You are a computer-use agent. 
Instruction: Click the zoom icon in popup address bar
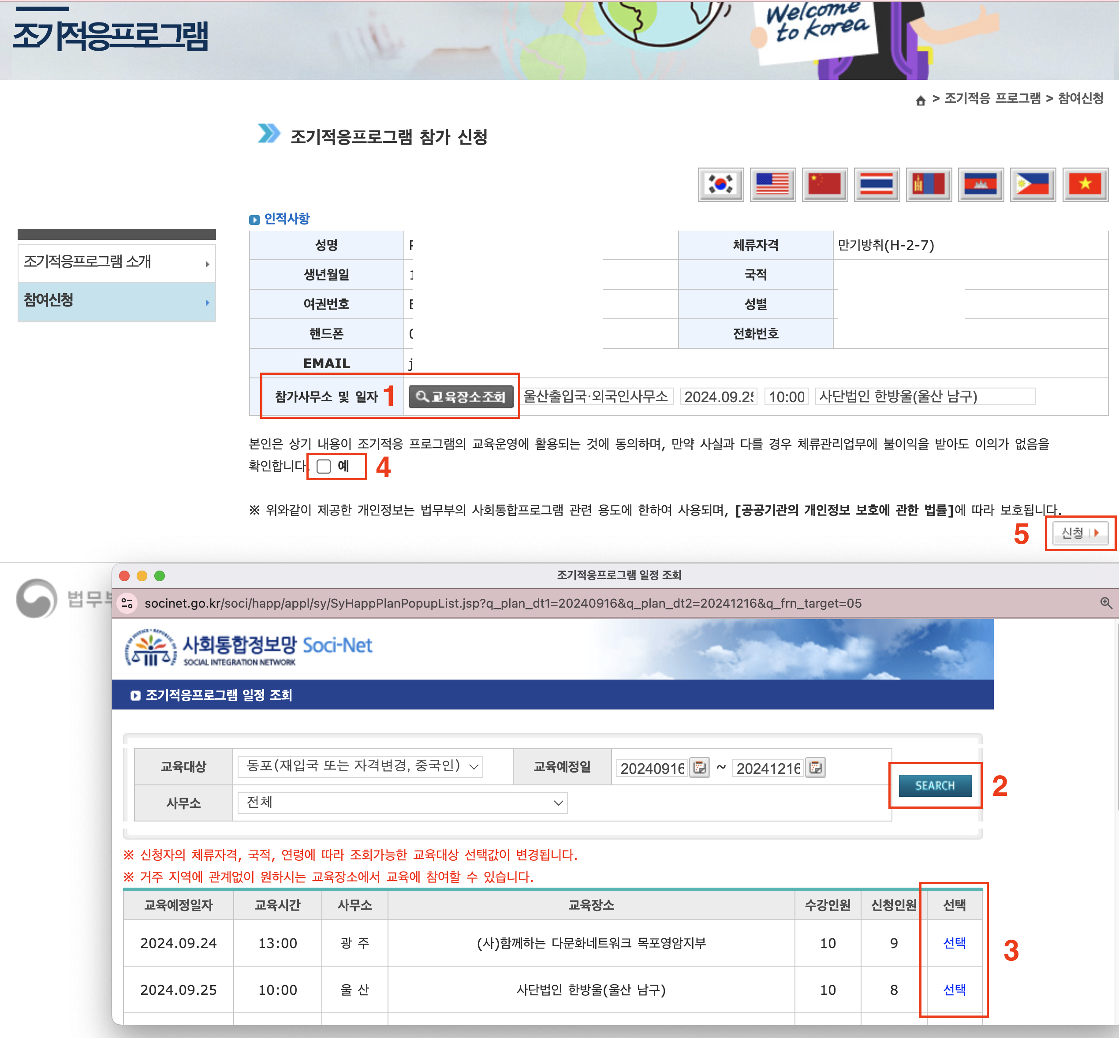pos(1105,603)
